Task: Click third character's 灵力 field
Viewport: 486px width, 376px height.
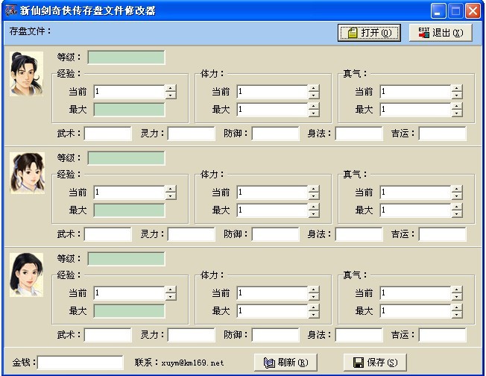Action: point(192,335)
